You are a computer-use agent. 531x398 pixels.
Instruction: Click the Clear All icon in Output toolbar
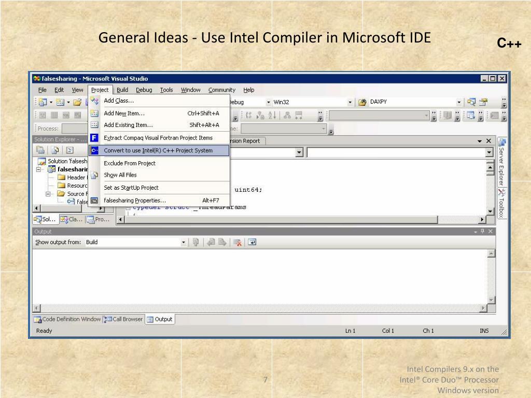(x=237, y=243)
